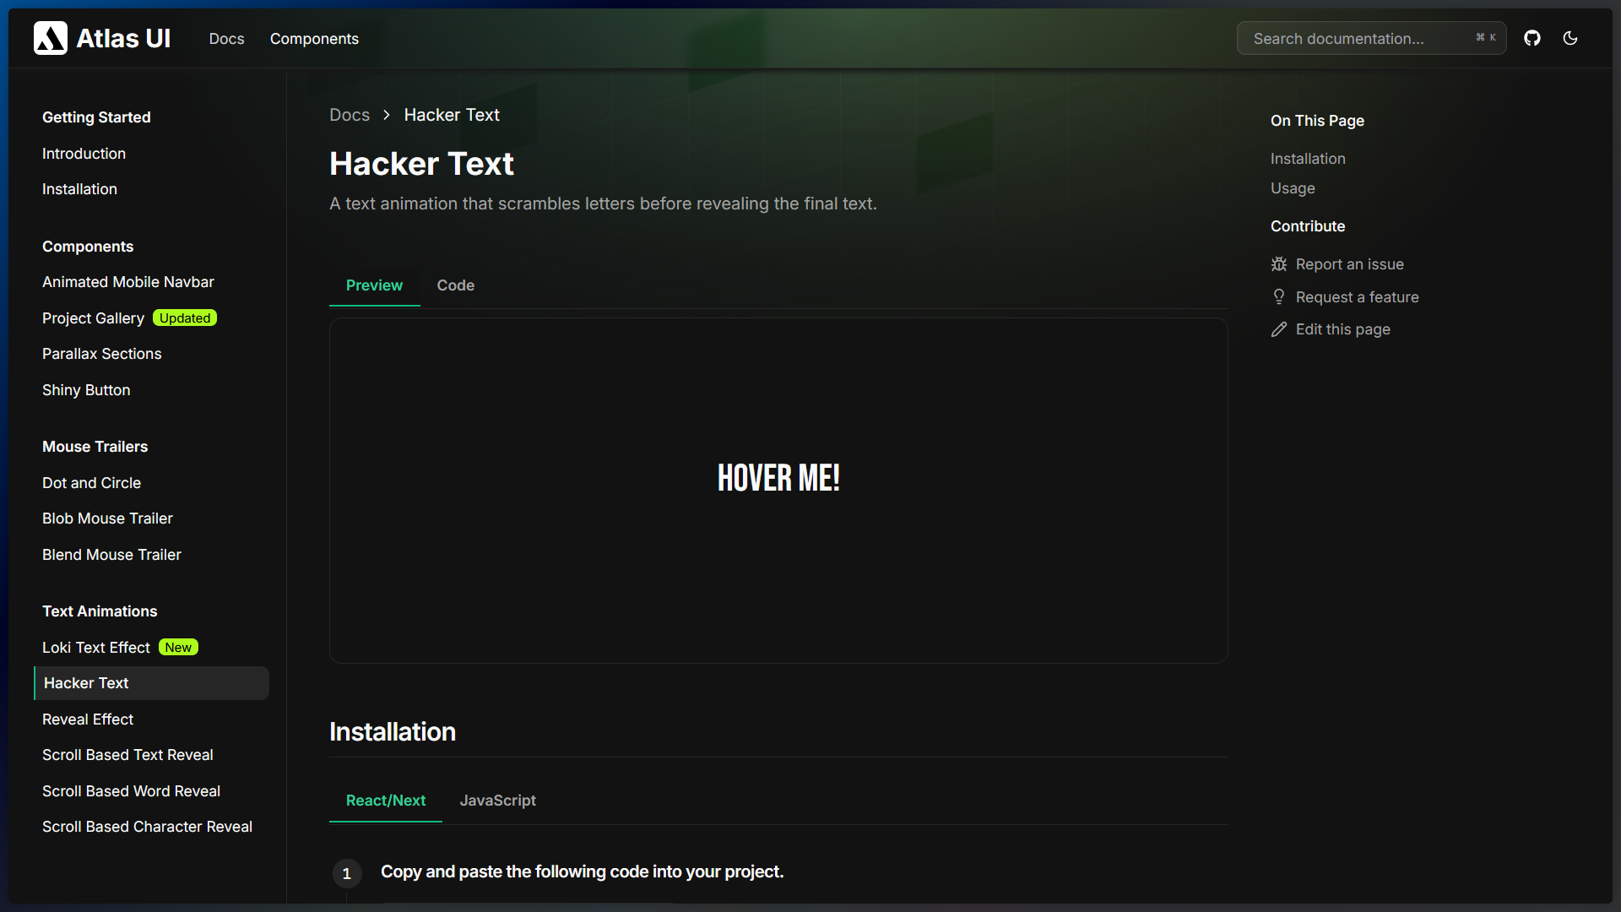Screen dimensions: 1621x912
Task: Open the Docs link in the top navigation
Action: click(x=226, y=39)
